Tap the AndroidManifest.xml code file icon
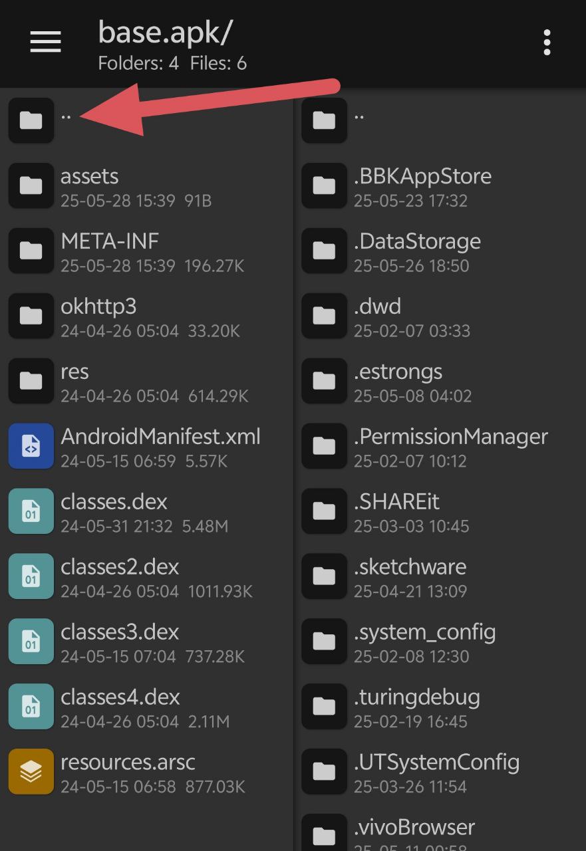Screen dimensions: 586x851 (x=31, y=446)
